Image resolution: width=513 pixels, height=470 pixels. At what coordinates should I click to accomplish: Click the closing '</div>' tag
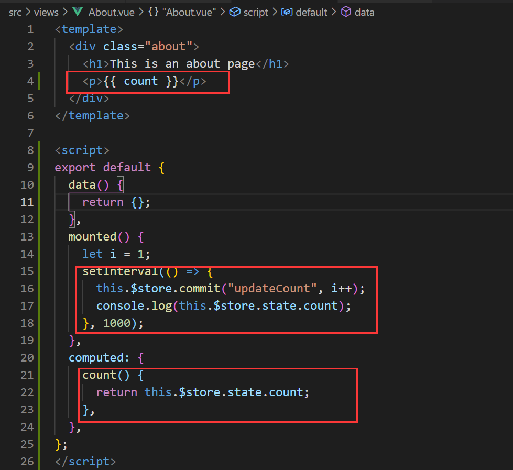pos(89,98)
